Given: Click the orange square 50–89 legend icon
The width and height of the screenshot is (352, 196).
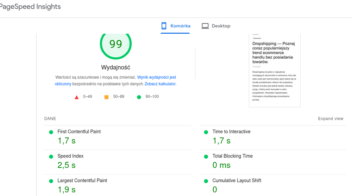Looking at the screenshot, I should click(106, 97).
